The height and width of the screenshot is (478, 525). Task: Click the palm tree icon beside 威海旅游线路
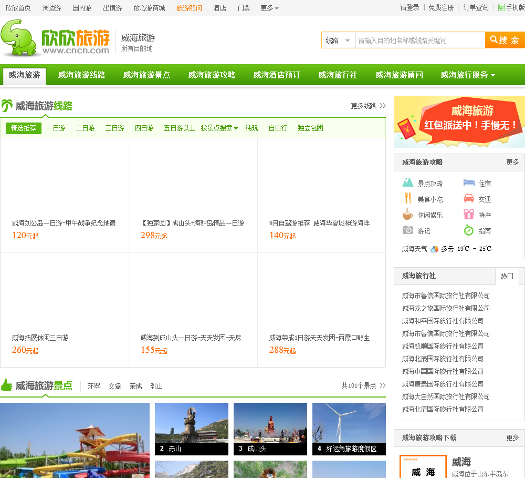(7, 106)
